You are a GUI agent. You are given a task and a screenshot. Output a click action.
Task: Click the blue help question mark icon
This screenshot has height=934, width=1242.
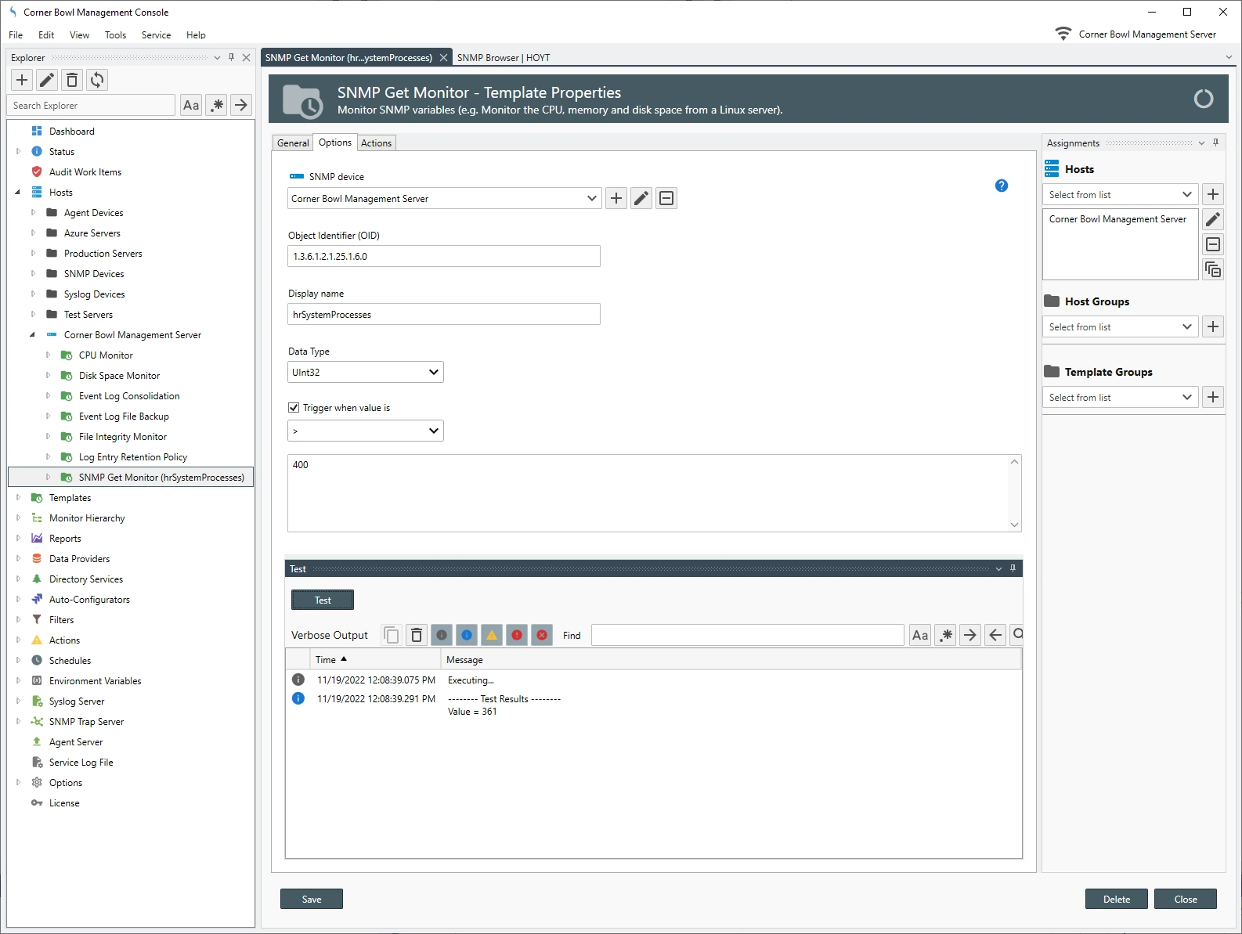click(x=1001, y=186)
